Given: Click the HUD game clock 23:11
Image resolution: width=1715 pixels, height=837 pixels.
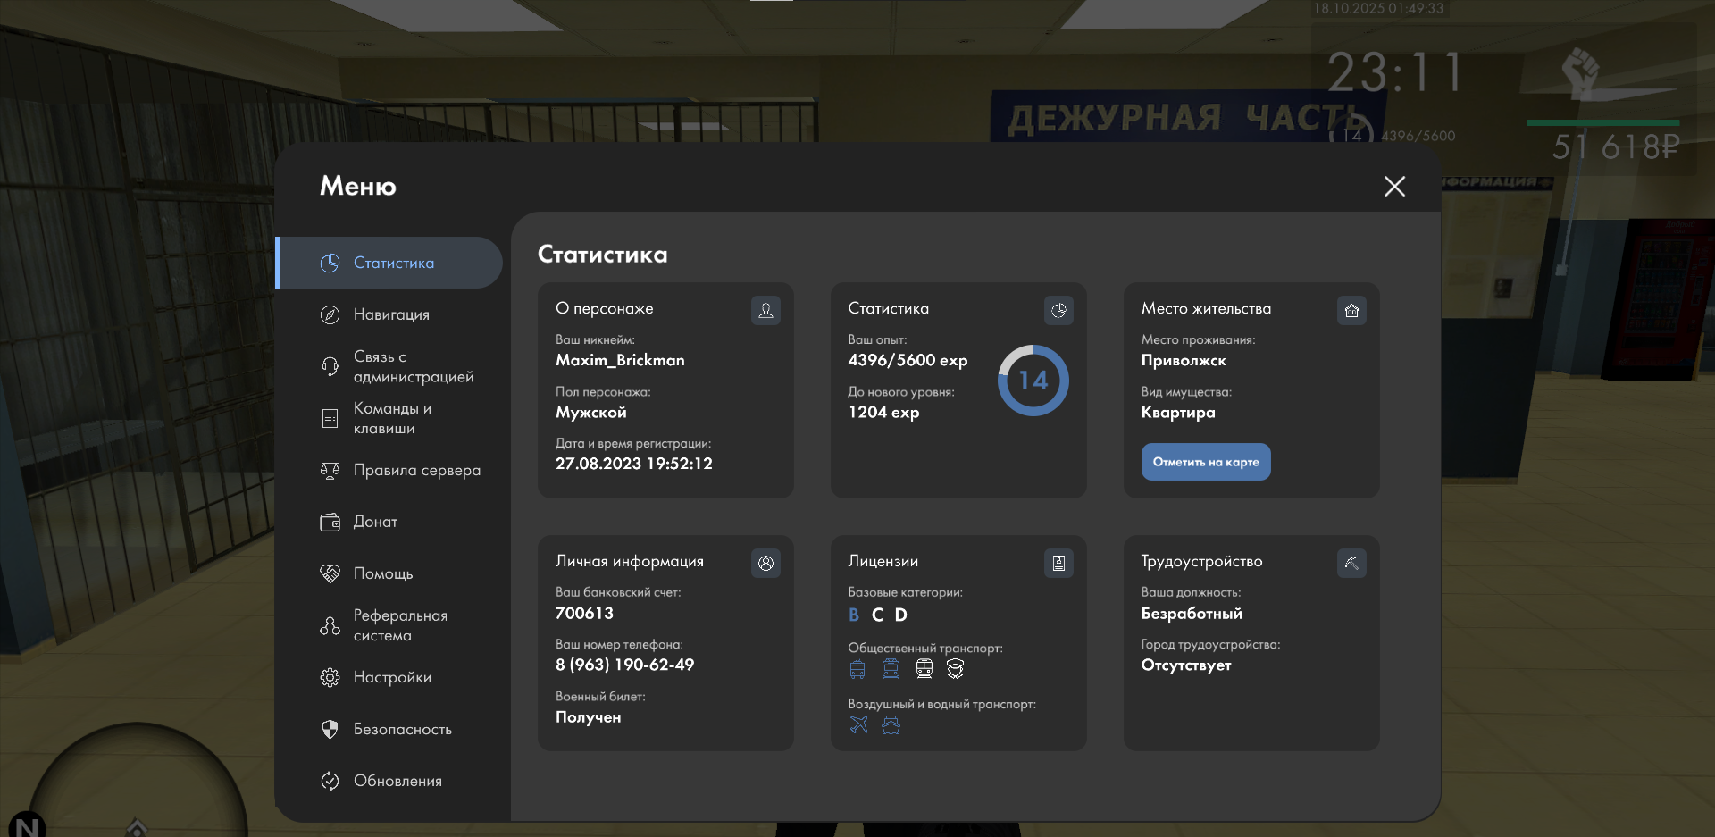Looking at the screenshot, I should [x=1393, y=72].
